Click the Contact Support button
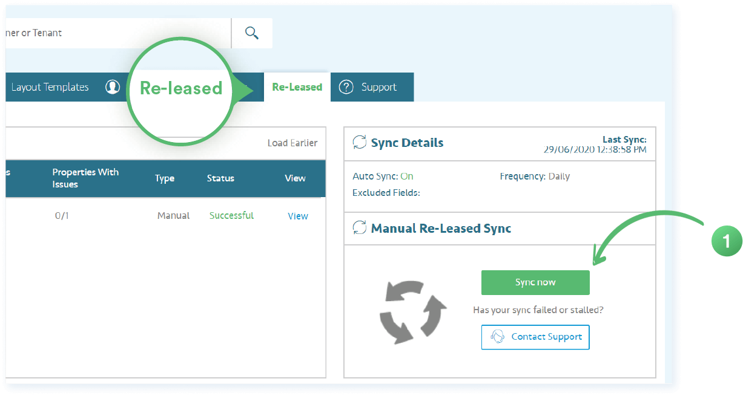Image resolution: width=743 pixels, height=396 pixels. coord(535,337)
